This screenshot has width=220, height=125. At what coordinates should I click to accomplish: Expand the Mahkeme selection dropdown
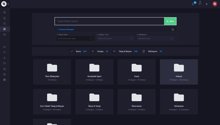pyautogui.click(x=155, y=39)
